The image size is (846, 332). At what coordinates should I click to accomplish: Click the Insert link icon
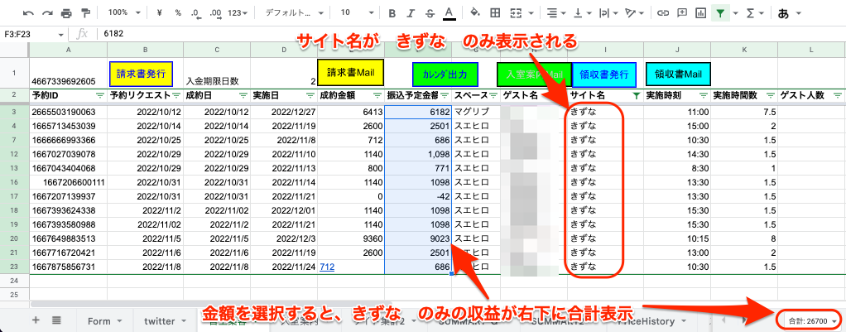pos(662,13)
